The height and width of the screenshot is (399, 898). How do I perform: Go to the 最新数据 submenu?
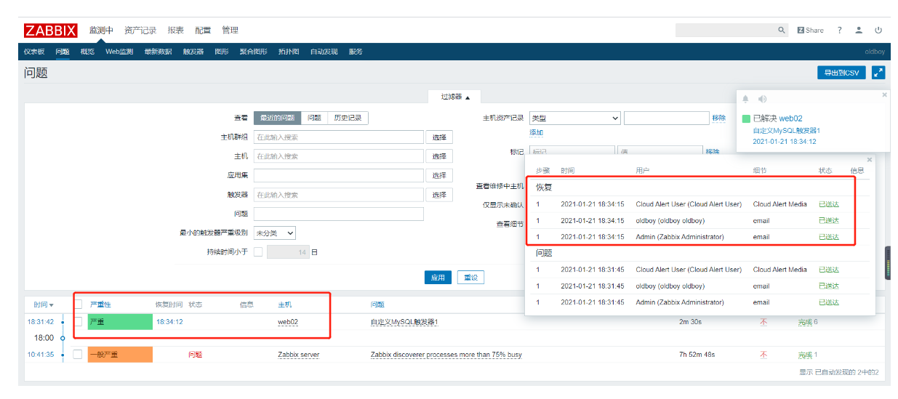pyautogui.click(x=158, y=52)
